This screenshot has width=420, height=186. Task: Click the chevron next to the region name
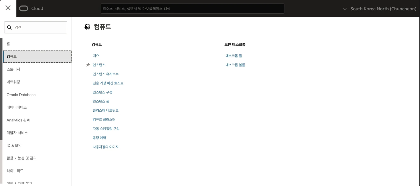[345, 9]
